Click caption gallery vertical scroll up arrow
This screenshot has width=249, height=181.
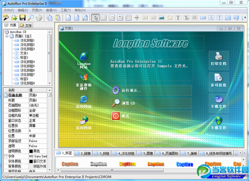[x=244, y=159]
